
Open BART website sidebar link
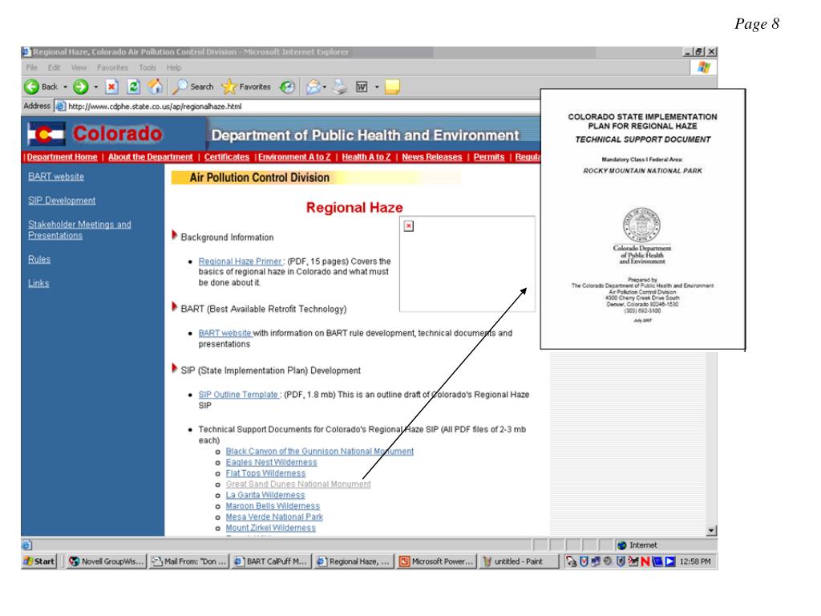click(x=56, y=176)
